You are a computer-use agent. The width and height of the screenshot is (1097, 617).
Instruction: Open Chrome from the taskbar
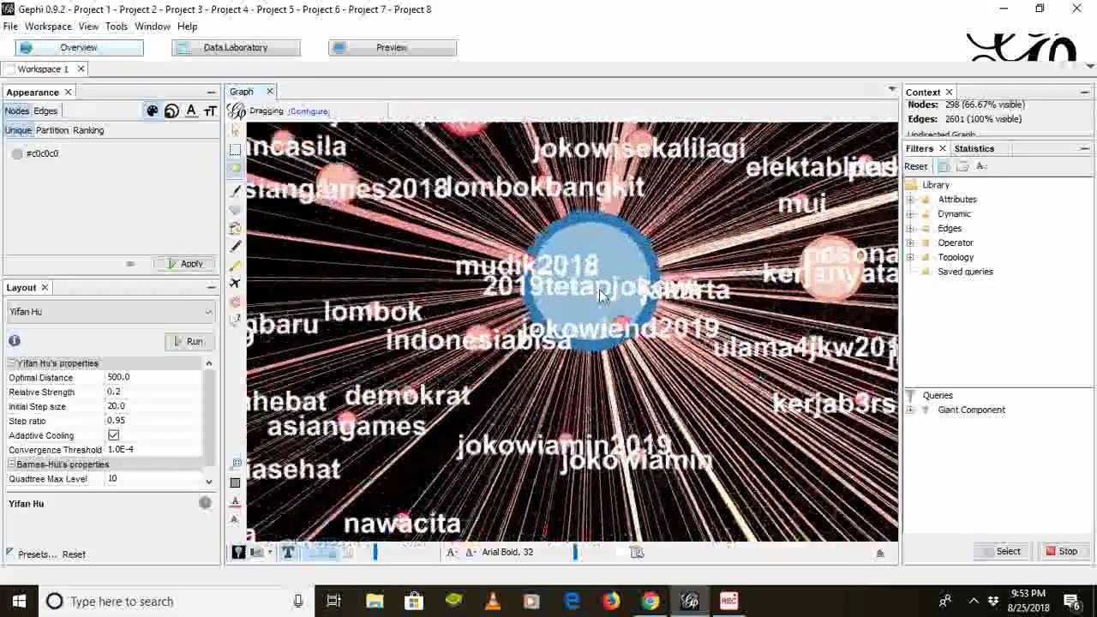click(x=650, y=602)
